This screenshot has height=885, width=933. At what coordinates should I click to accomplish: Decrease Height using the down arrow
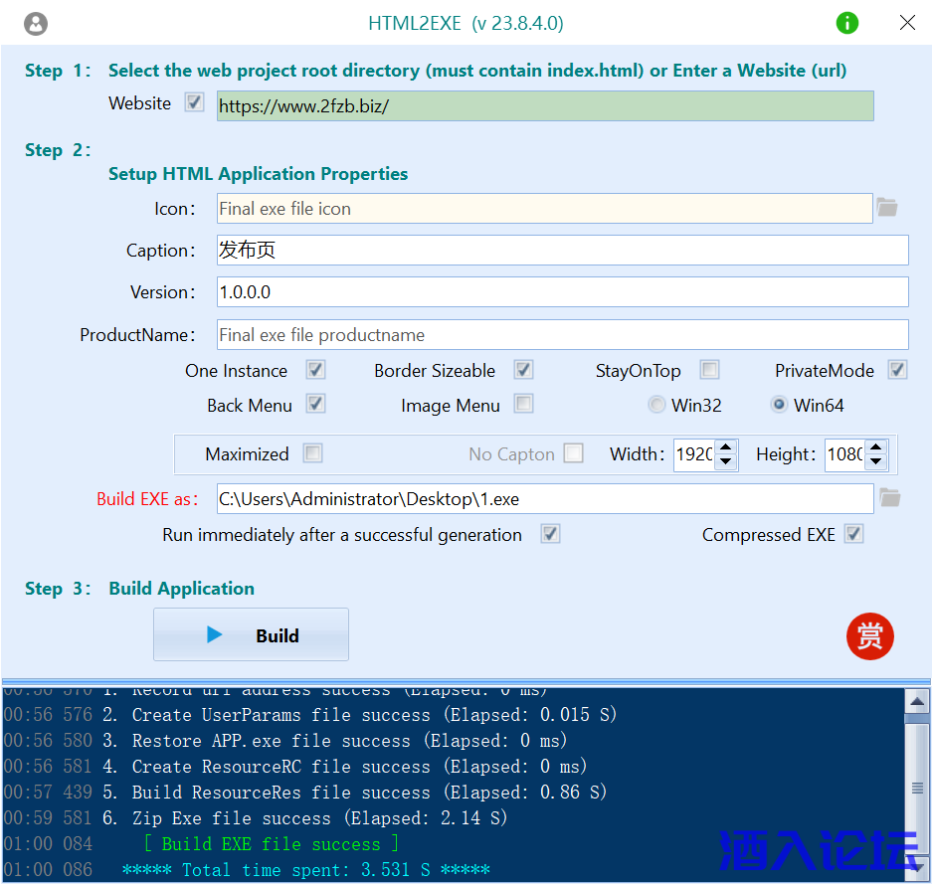point(875,461)
